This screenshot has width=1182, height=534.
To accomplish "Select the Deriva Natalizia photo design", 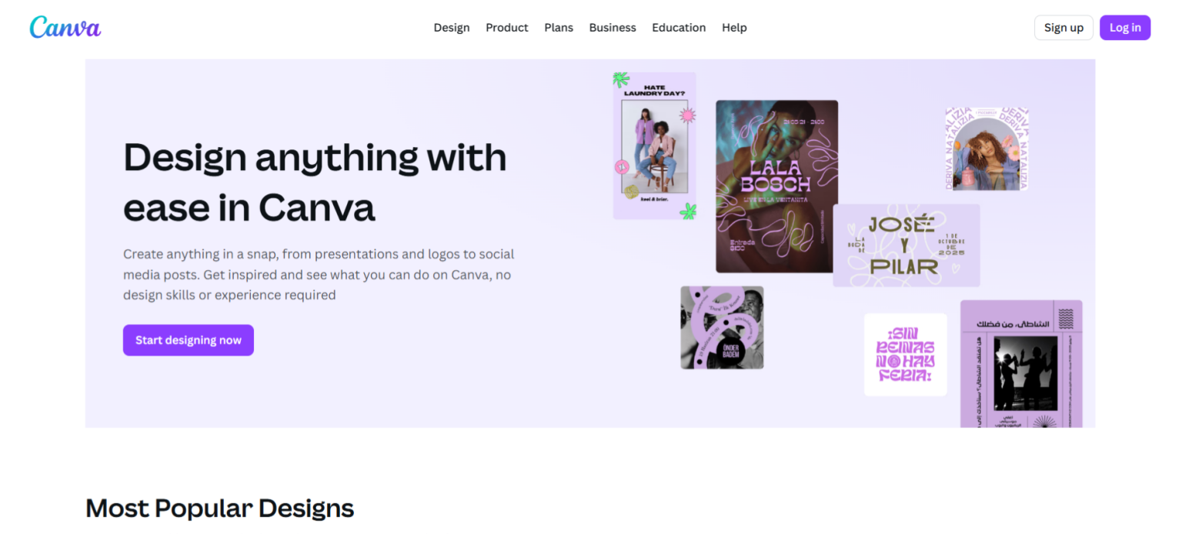I will tap(987, 148).
